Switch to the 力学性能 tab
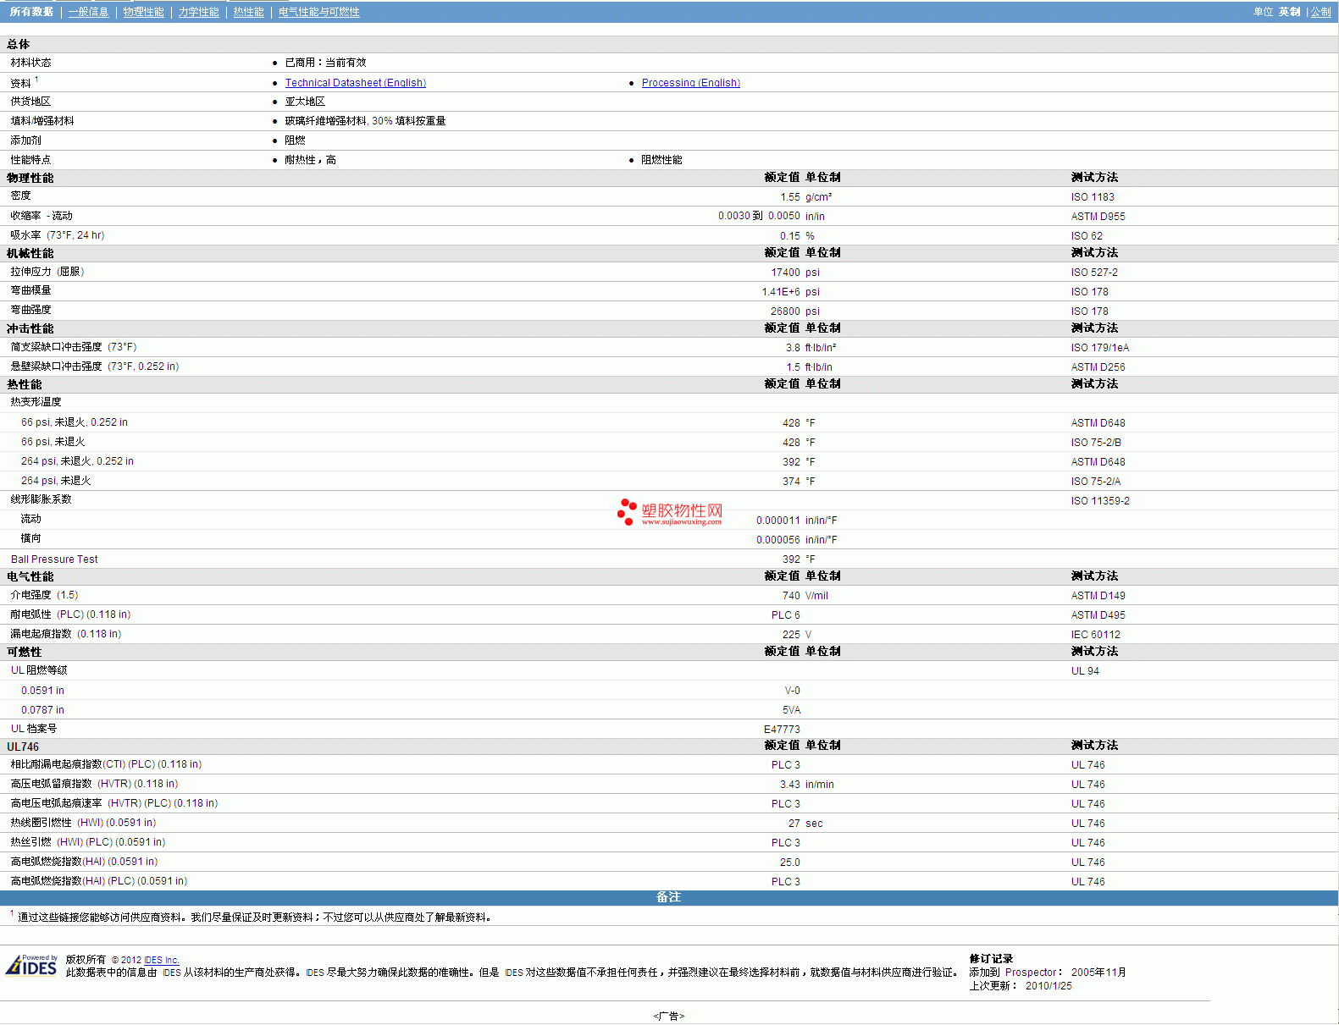 point(199,12)
